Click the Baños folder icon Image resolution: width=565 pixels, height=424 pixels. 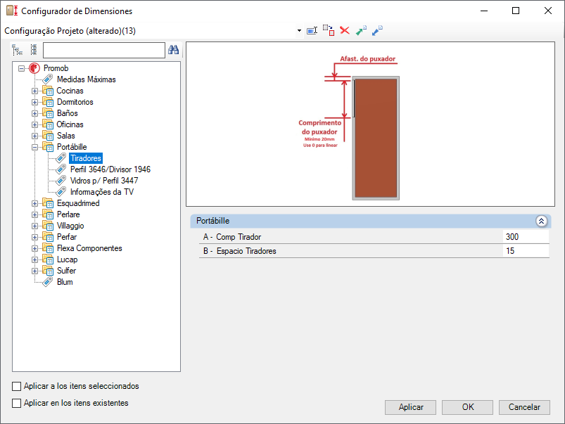click(x=48, y=113)
